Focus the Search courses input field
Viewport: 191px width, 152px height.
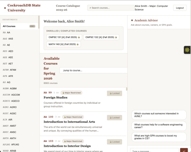111,8
